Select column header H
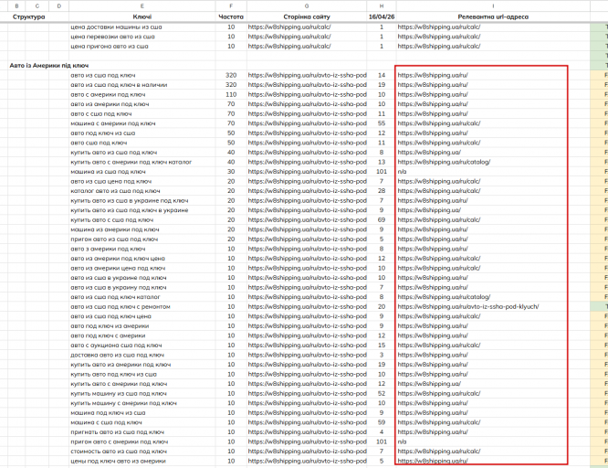This screenshot has height=468, width=608. pyautogui.click(x=382, y=5)
